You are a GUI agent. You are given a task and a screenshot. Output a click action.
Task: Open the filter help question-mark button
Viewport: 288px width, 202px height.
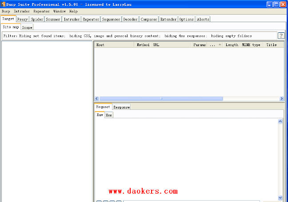pos(281,35)
